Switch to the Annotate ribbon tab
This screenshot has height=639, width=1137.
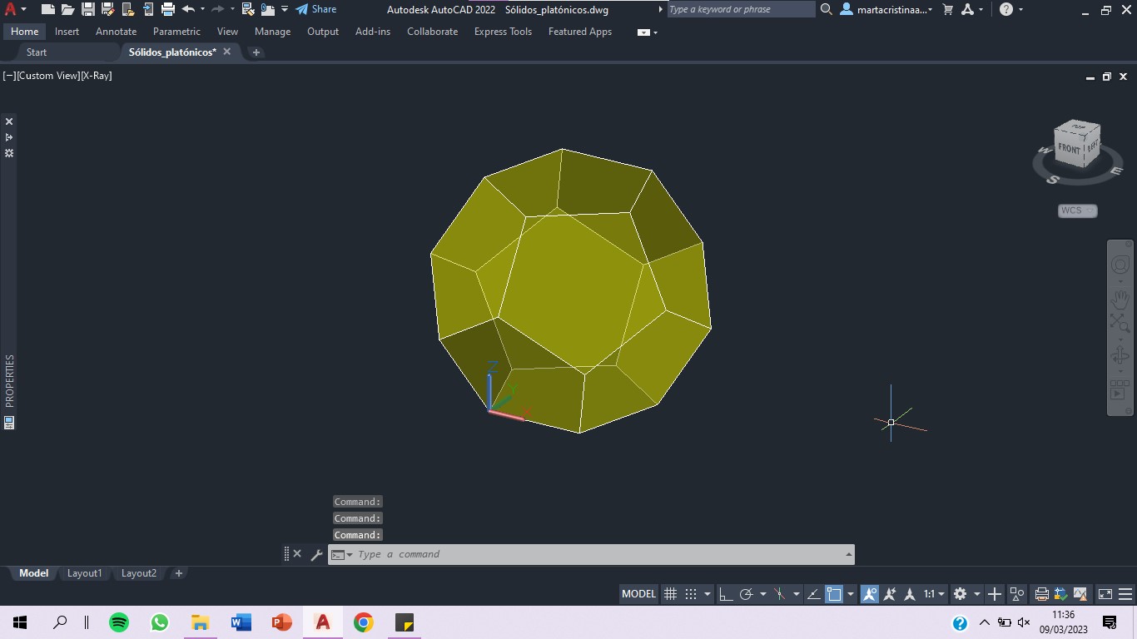coord(117,32)
